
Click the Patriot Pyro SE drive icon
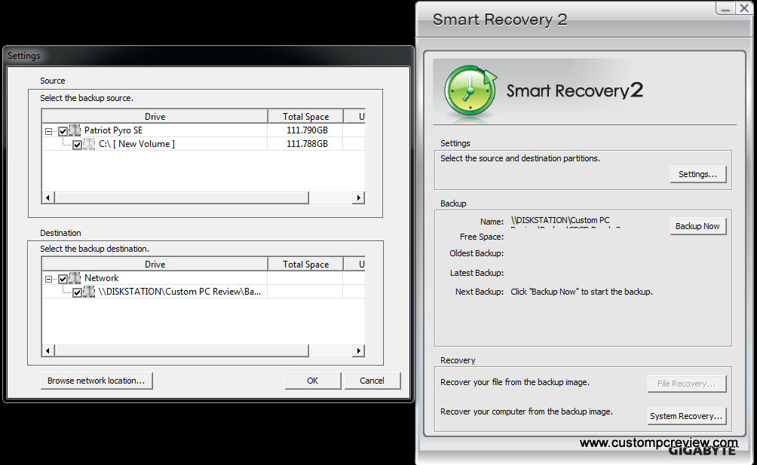click(x=75, y=130)
